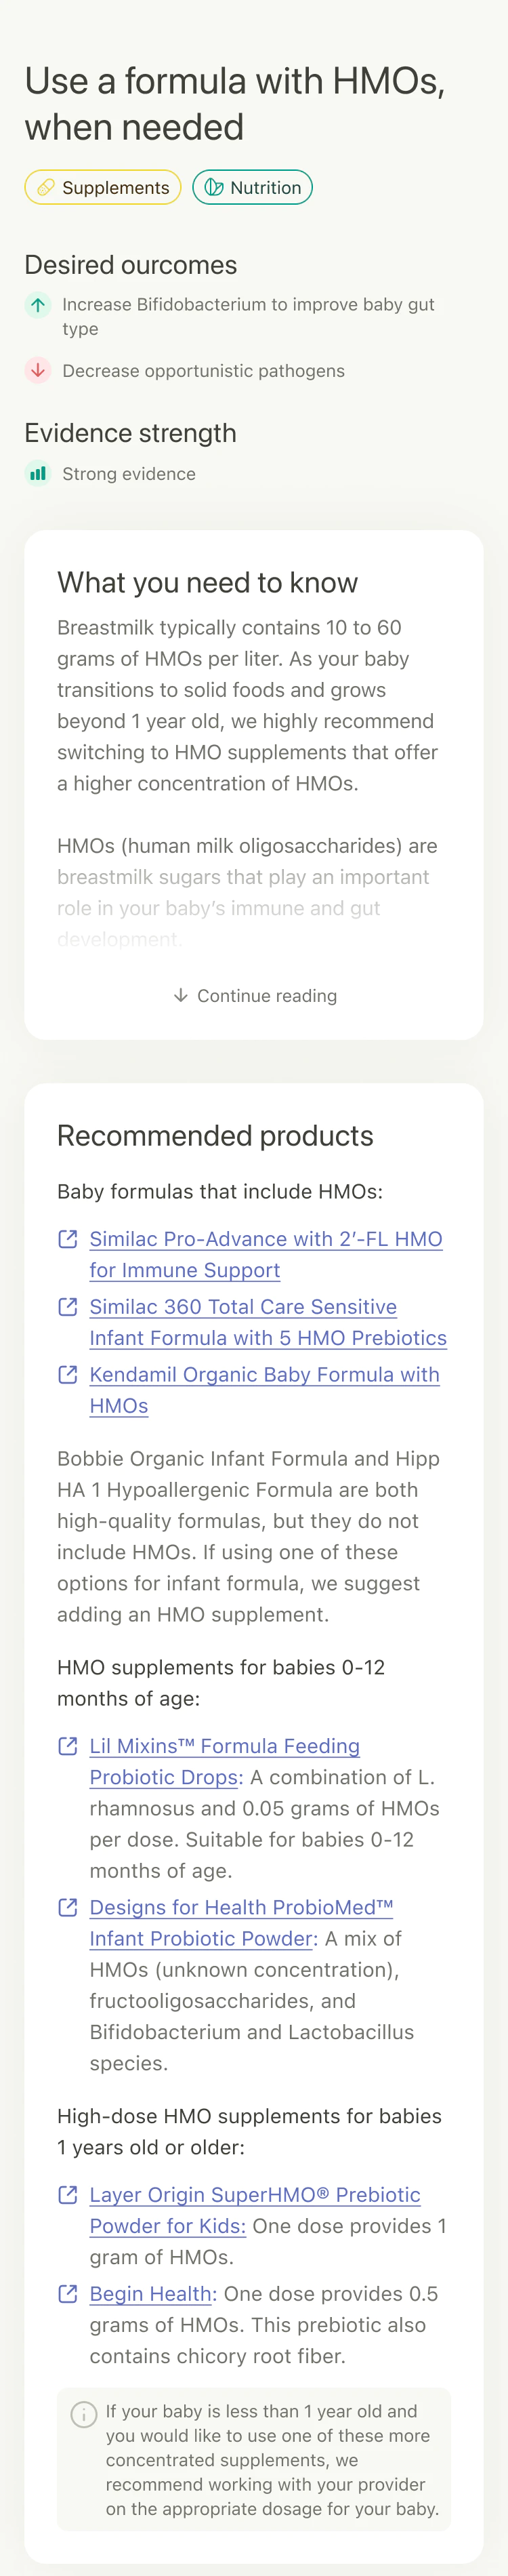Click the bar chart icon next to Strong evidence
Image resolution: width=508 pixels, height=2576 pixels.
coord(38,474)
